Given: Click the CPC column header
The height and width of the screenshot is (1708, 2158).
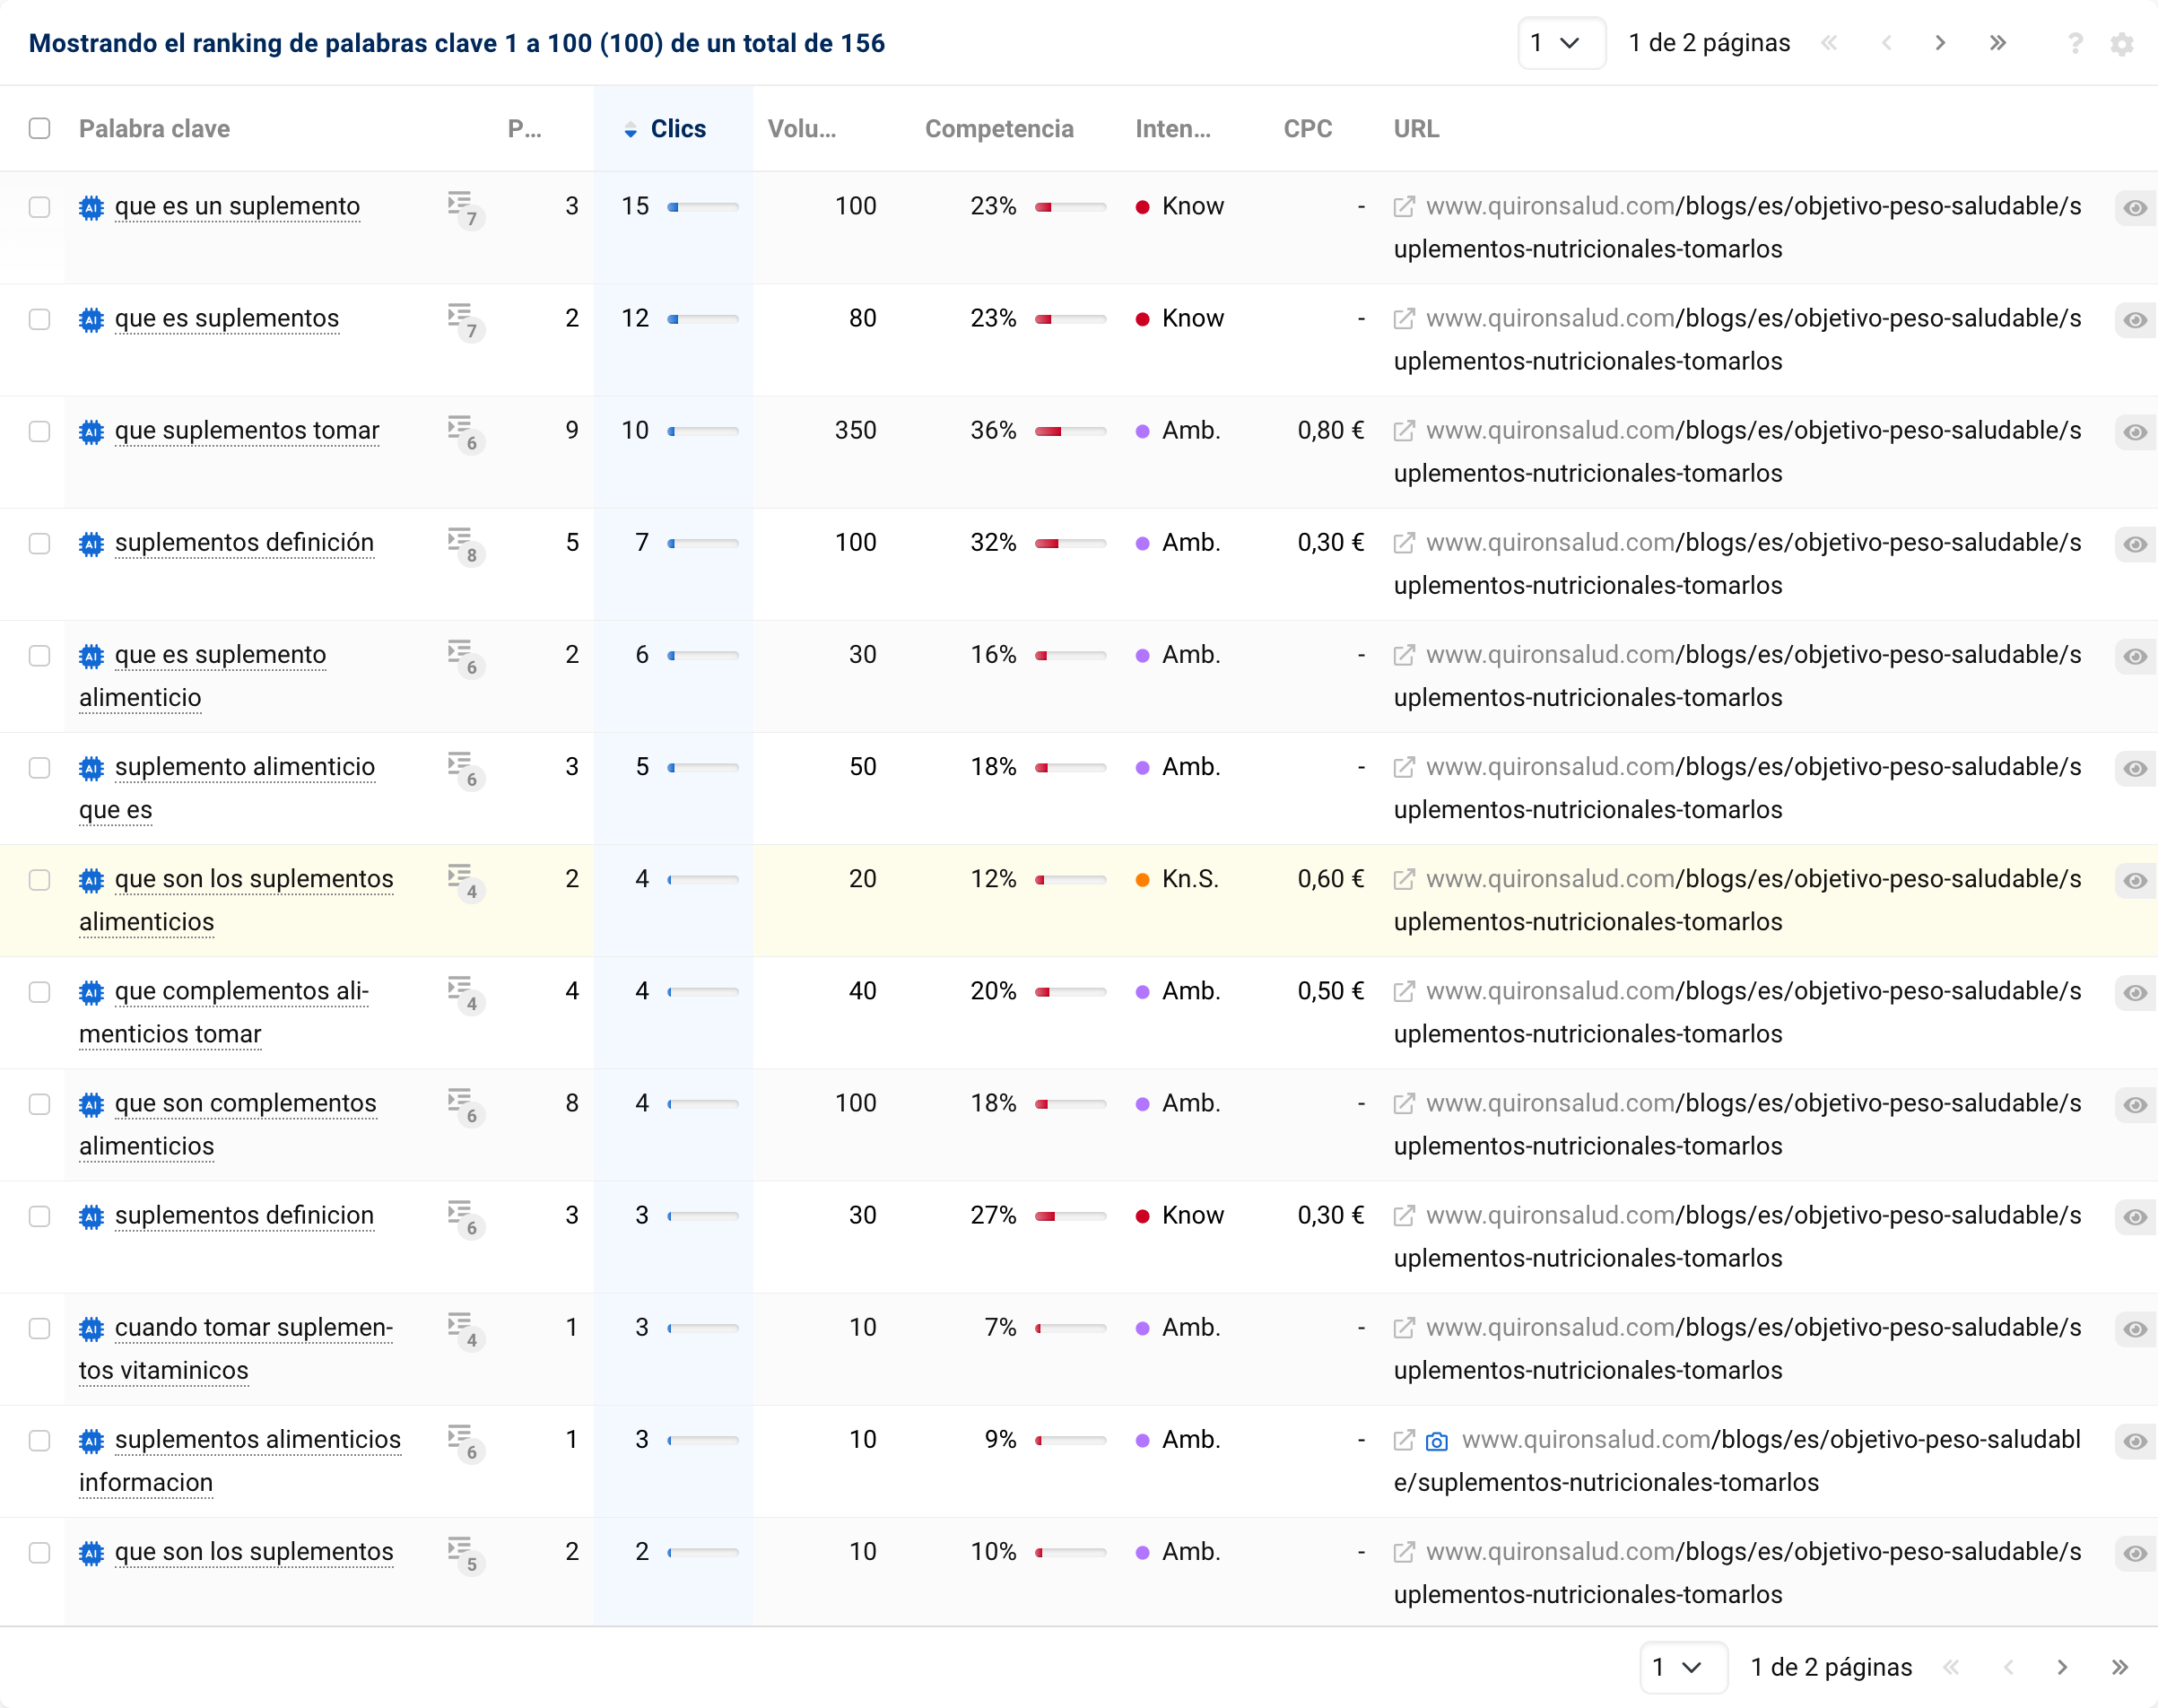Looking at the screenshot, I should pos(1306,129).
